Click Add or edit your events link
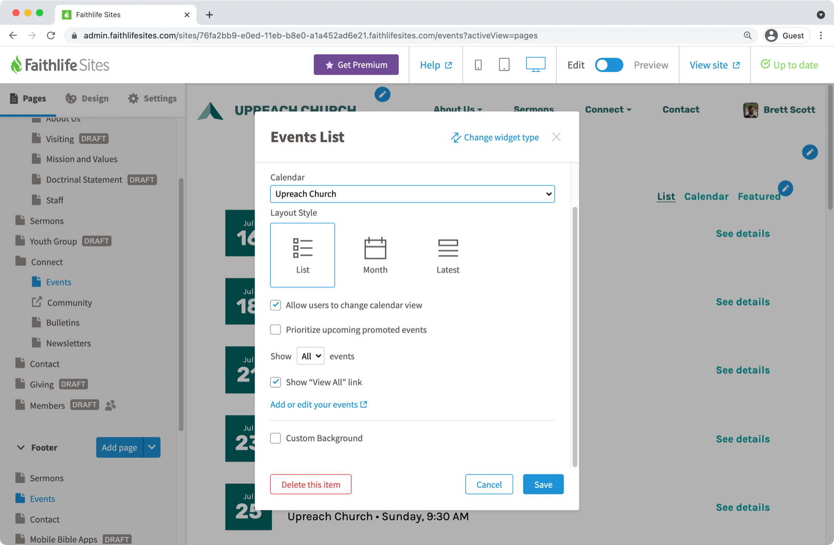The width and height of the screenshot is (834, 545). (x=319, y=404)
